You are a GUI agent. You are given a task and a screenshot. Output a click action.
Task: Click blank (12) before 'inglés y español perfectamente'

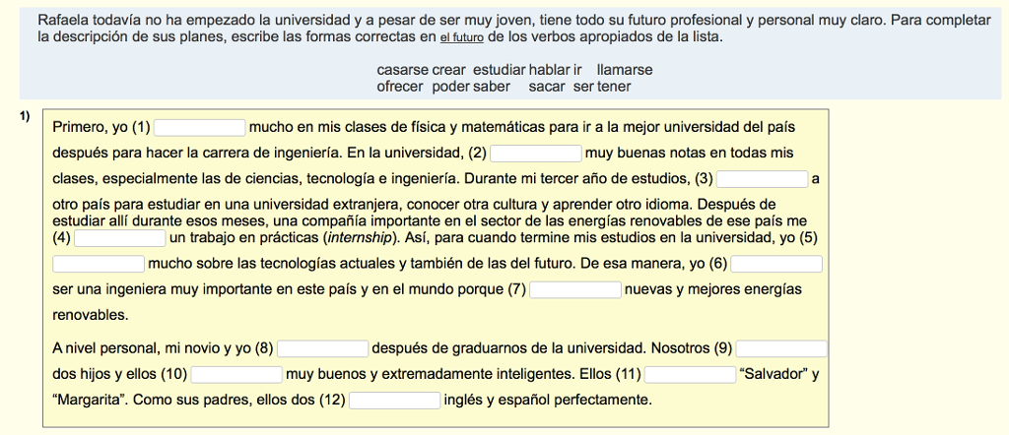pos(395,401)
